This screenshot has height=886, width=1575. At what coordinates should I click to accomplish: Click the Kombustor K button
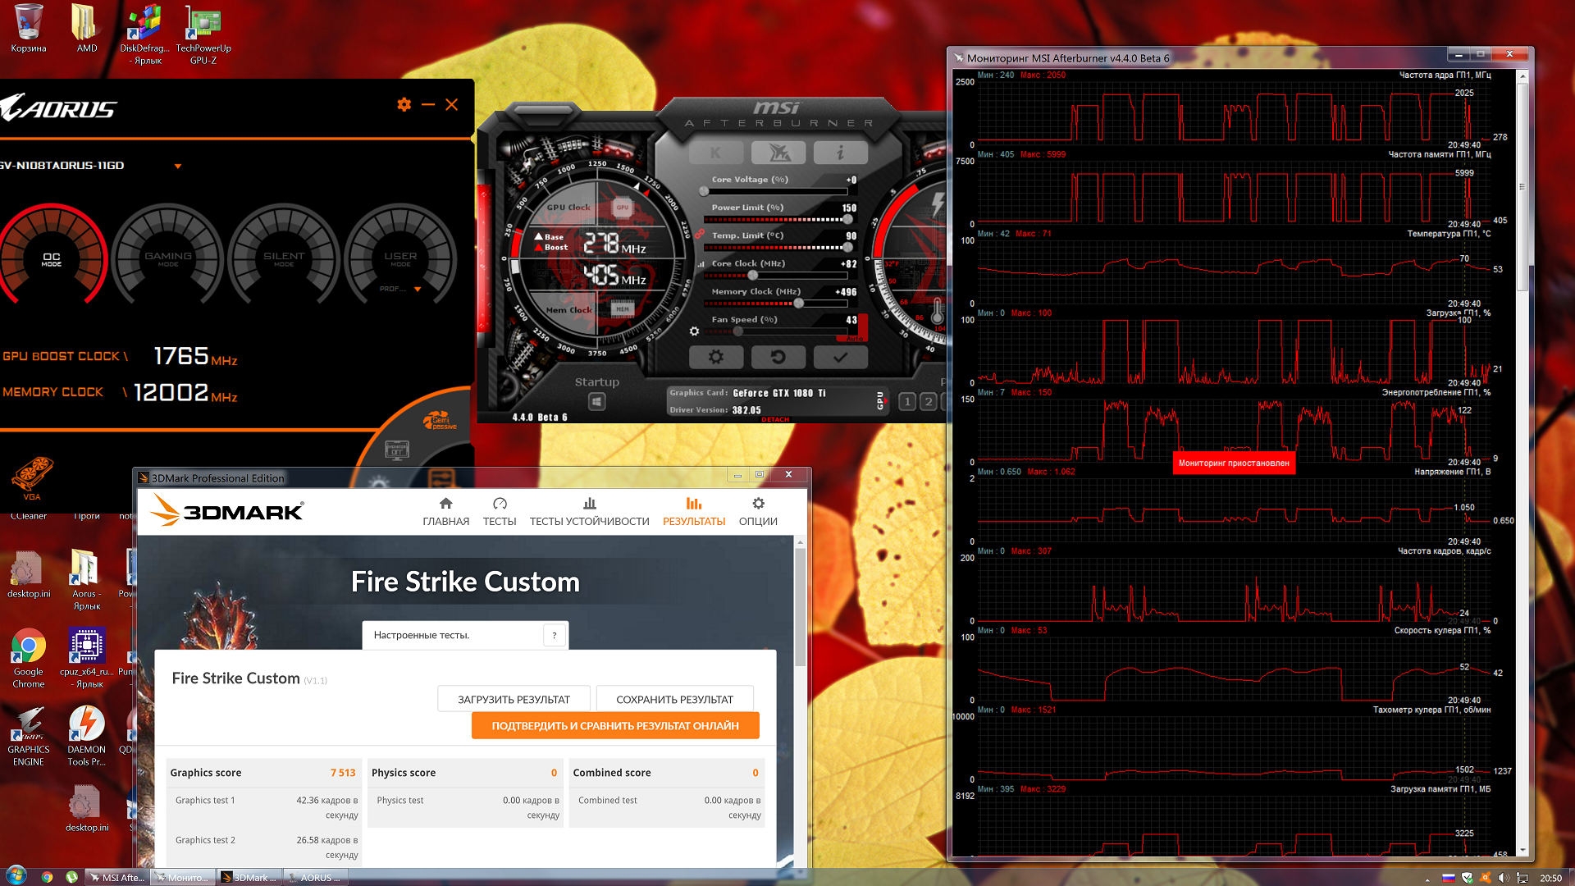coord(715,153)
